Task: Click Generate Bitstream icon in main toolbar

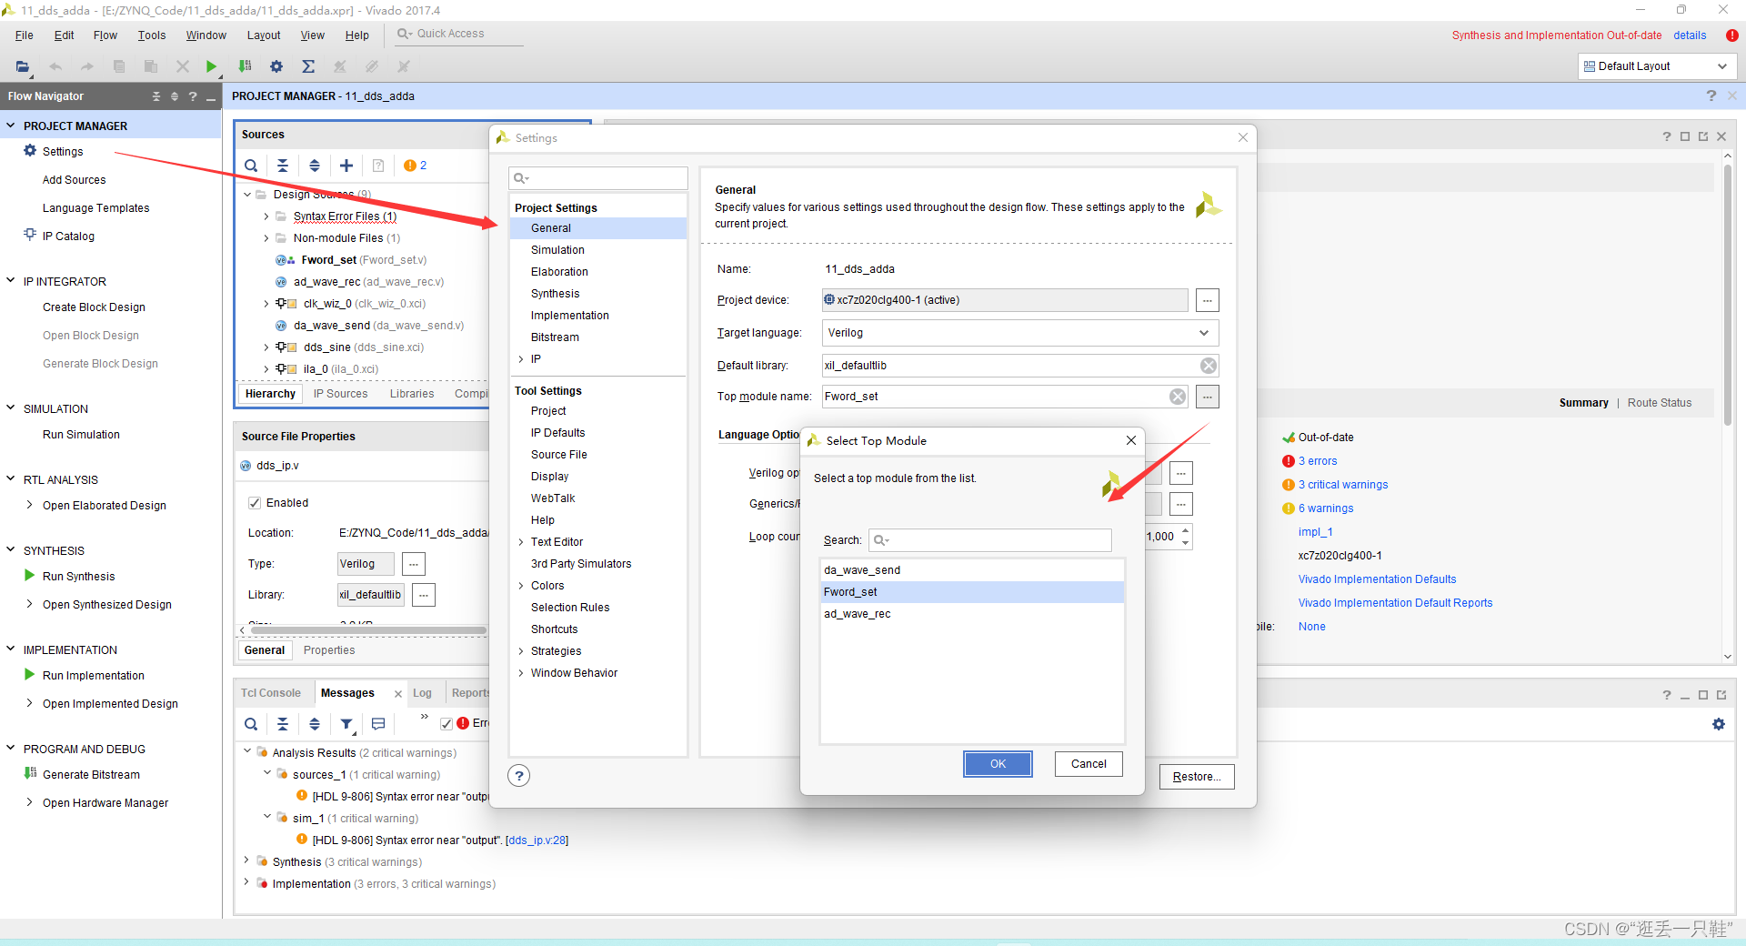Action: 245,66
